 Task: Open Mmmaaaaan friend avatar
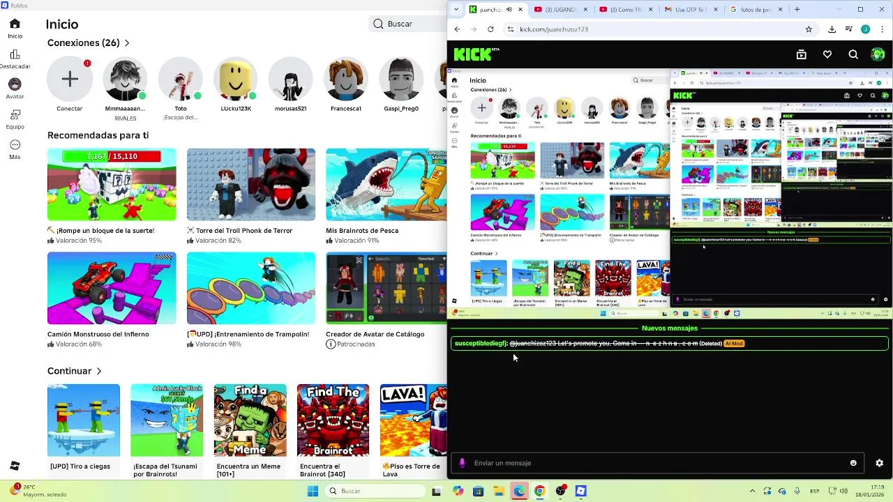(x=125, y=79)
